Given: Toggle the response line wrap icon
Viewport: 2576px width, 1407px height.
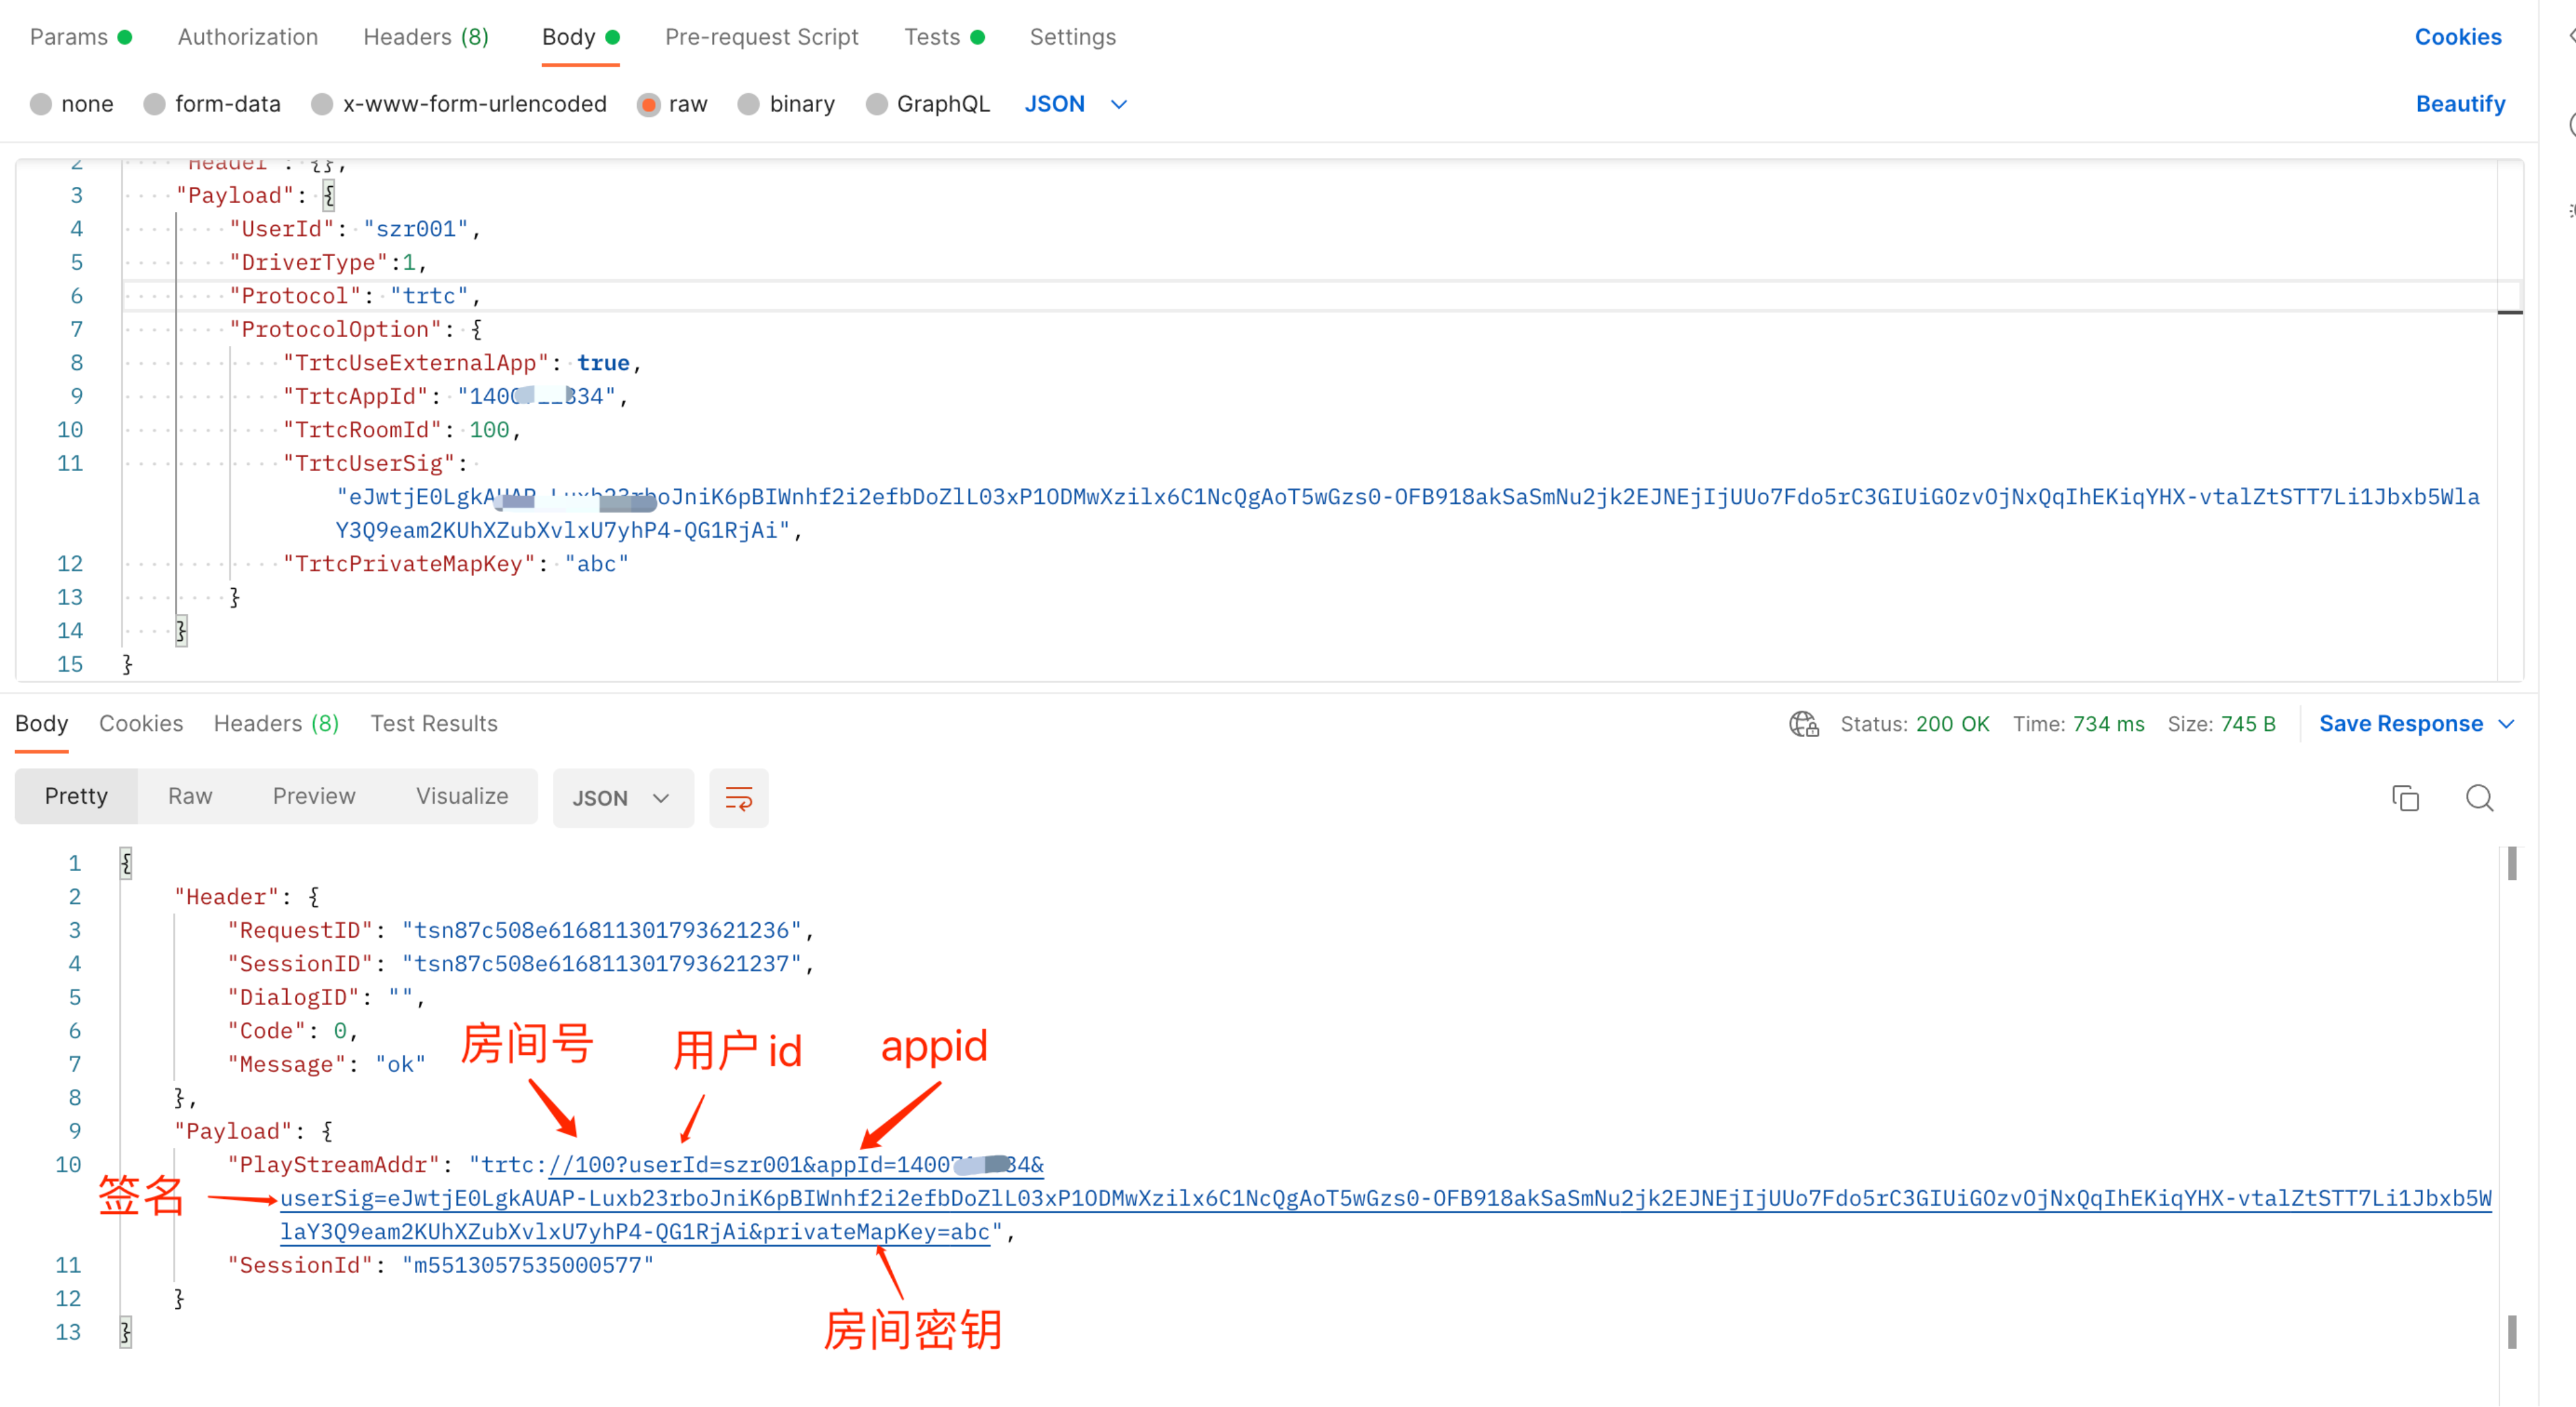Looking at the screenshot, I should (738, 798).
